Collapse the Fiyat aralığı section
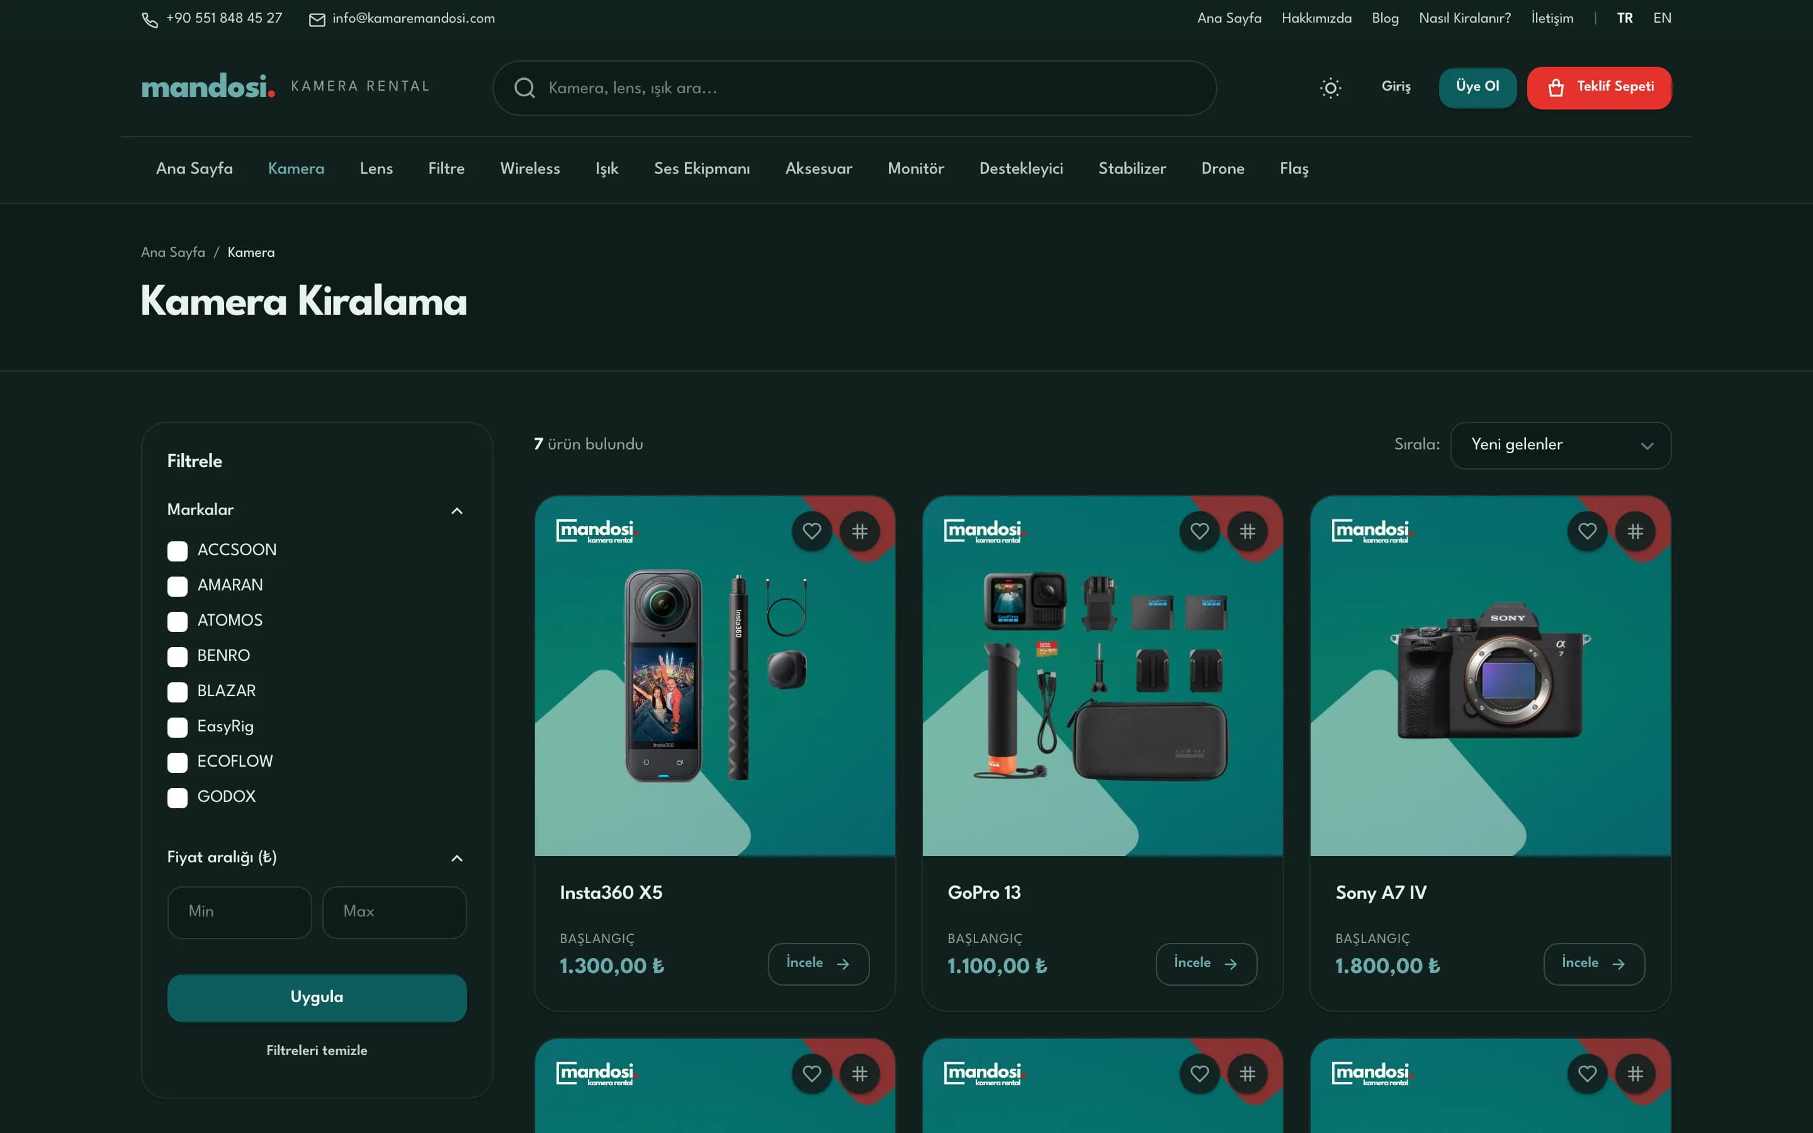Viewport: 1813px width, 1133px height. point(456,858)
